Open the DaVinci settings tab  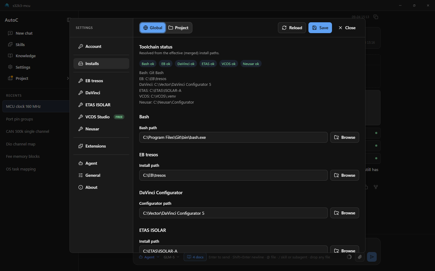101,93
